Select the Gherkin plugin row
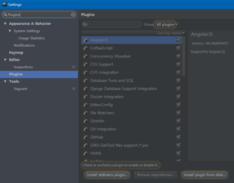Image resolution: width=234 pixels, height=183 pixels. point(131,121)
